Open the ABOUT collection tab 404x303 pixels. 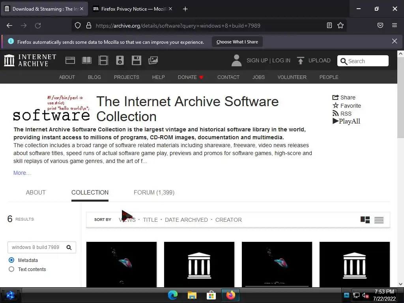pos(36,193)
